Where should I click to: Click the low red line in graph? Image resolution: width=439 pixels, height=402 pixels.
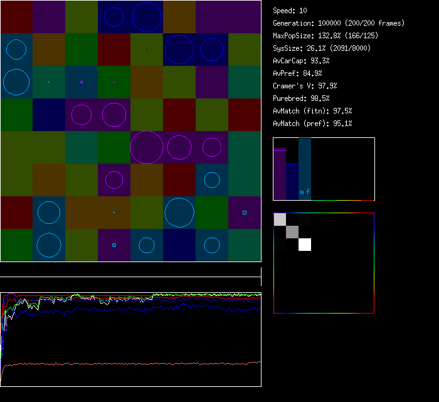(125, 363)
